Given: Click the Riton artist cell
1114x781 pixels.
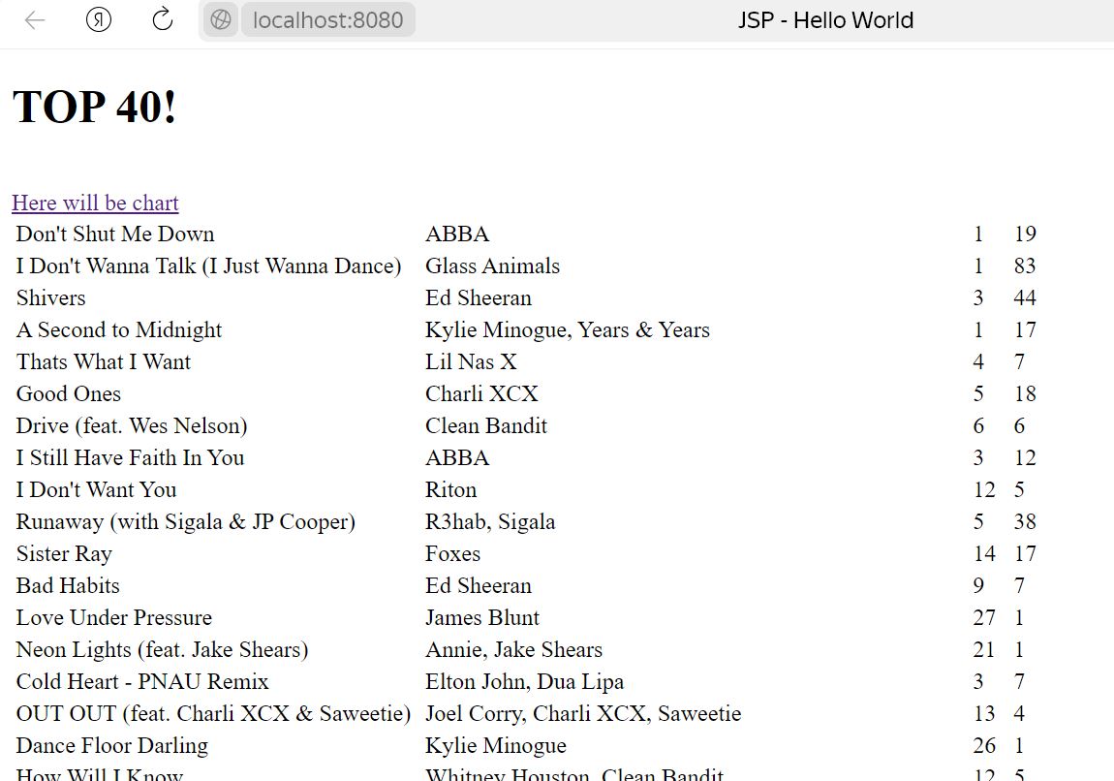Looking at the screenshot, I should click(x=450, y=489).
